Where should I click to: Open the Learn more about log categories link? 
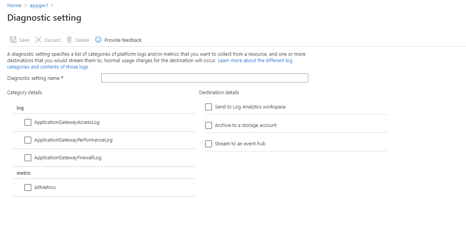point(255,61)
